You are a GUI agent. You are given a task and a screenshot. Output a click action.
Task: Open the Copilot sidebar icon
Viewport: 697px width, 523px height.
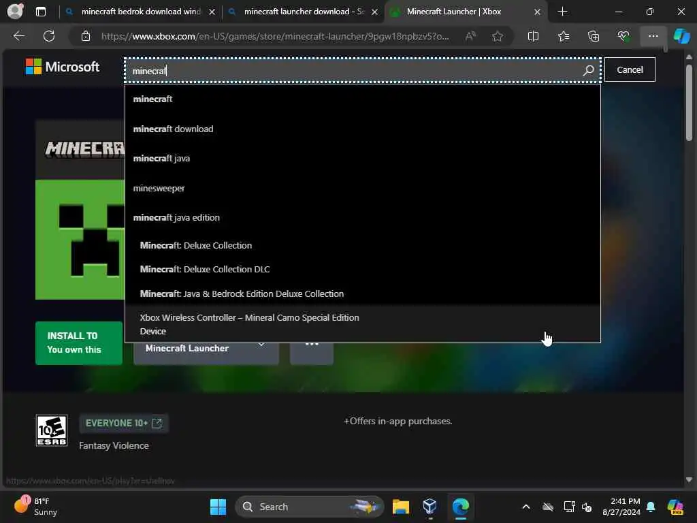[x=681, y=36]
